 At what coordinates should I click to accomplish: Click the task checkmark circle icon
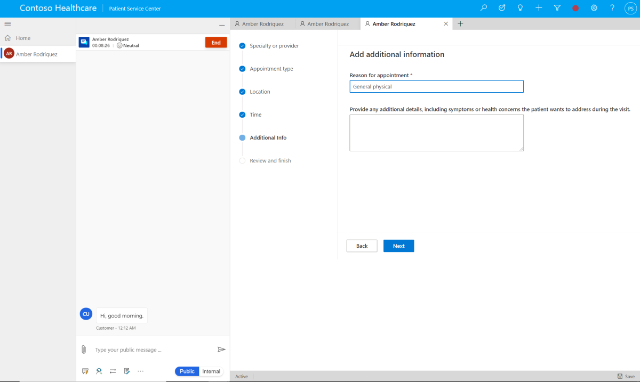pos(502,8)
